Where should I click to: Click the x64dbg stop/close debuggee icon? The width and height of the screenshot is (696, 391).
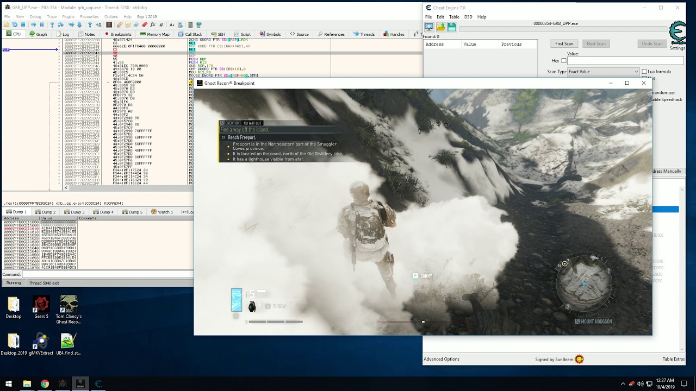click(x=23, y=24)
